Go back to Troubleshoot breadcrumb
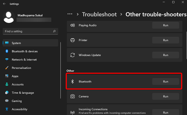 coord(99,14)
